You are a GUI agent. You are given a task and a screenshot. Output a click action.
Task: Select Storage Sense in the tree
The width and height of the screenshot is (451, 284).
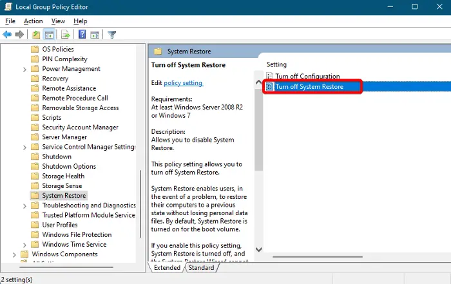pyautogui.click(x=62, y=186)
